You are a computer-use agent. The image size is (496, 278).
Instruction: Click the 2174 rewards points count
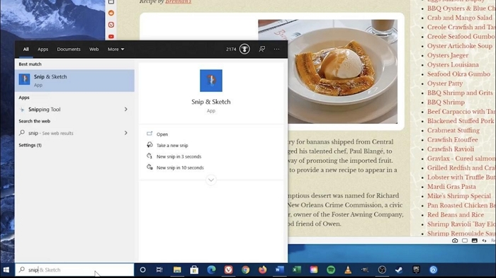[x=231, y=50]
